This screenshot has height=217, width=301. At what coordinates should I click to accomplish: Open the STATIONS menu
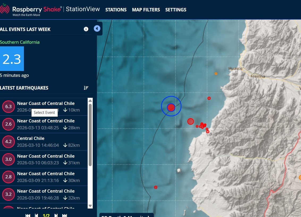pyautogui.click(x=116, y=10)
